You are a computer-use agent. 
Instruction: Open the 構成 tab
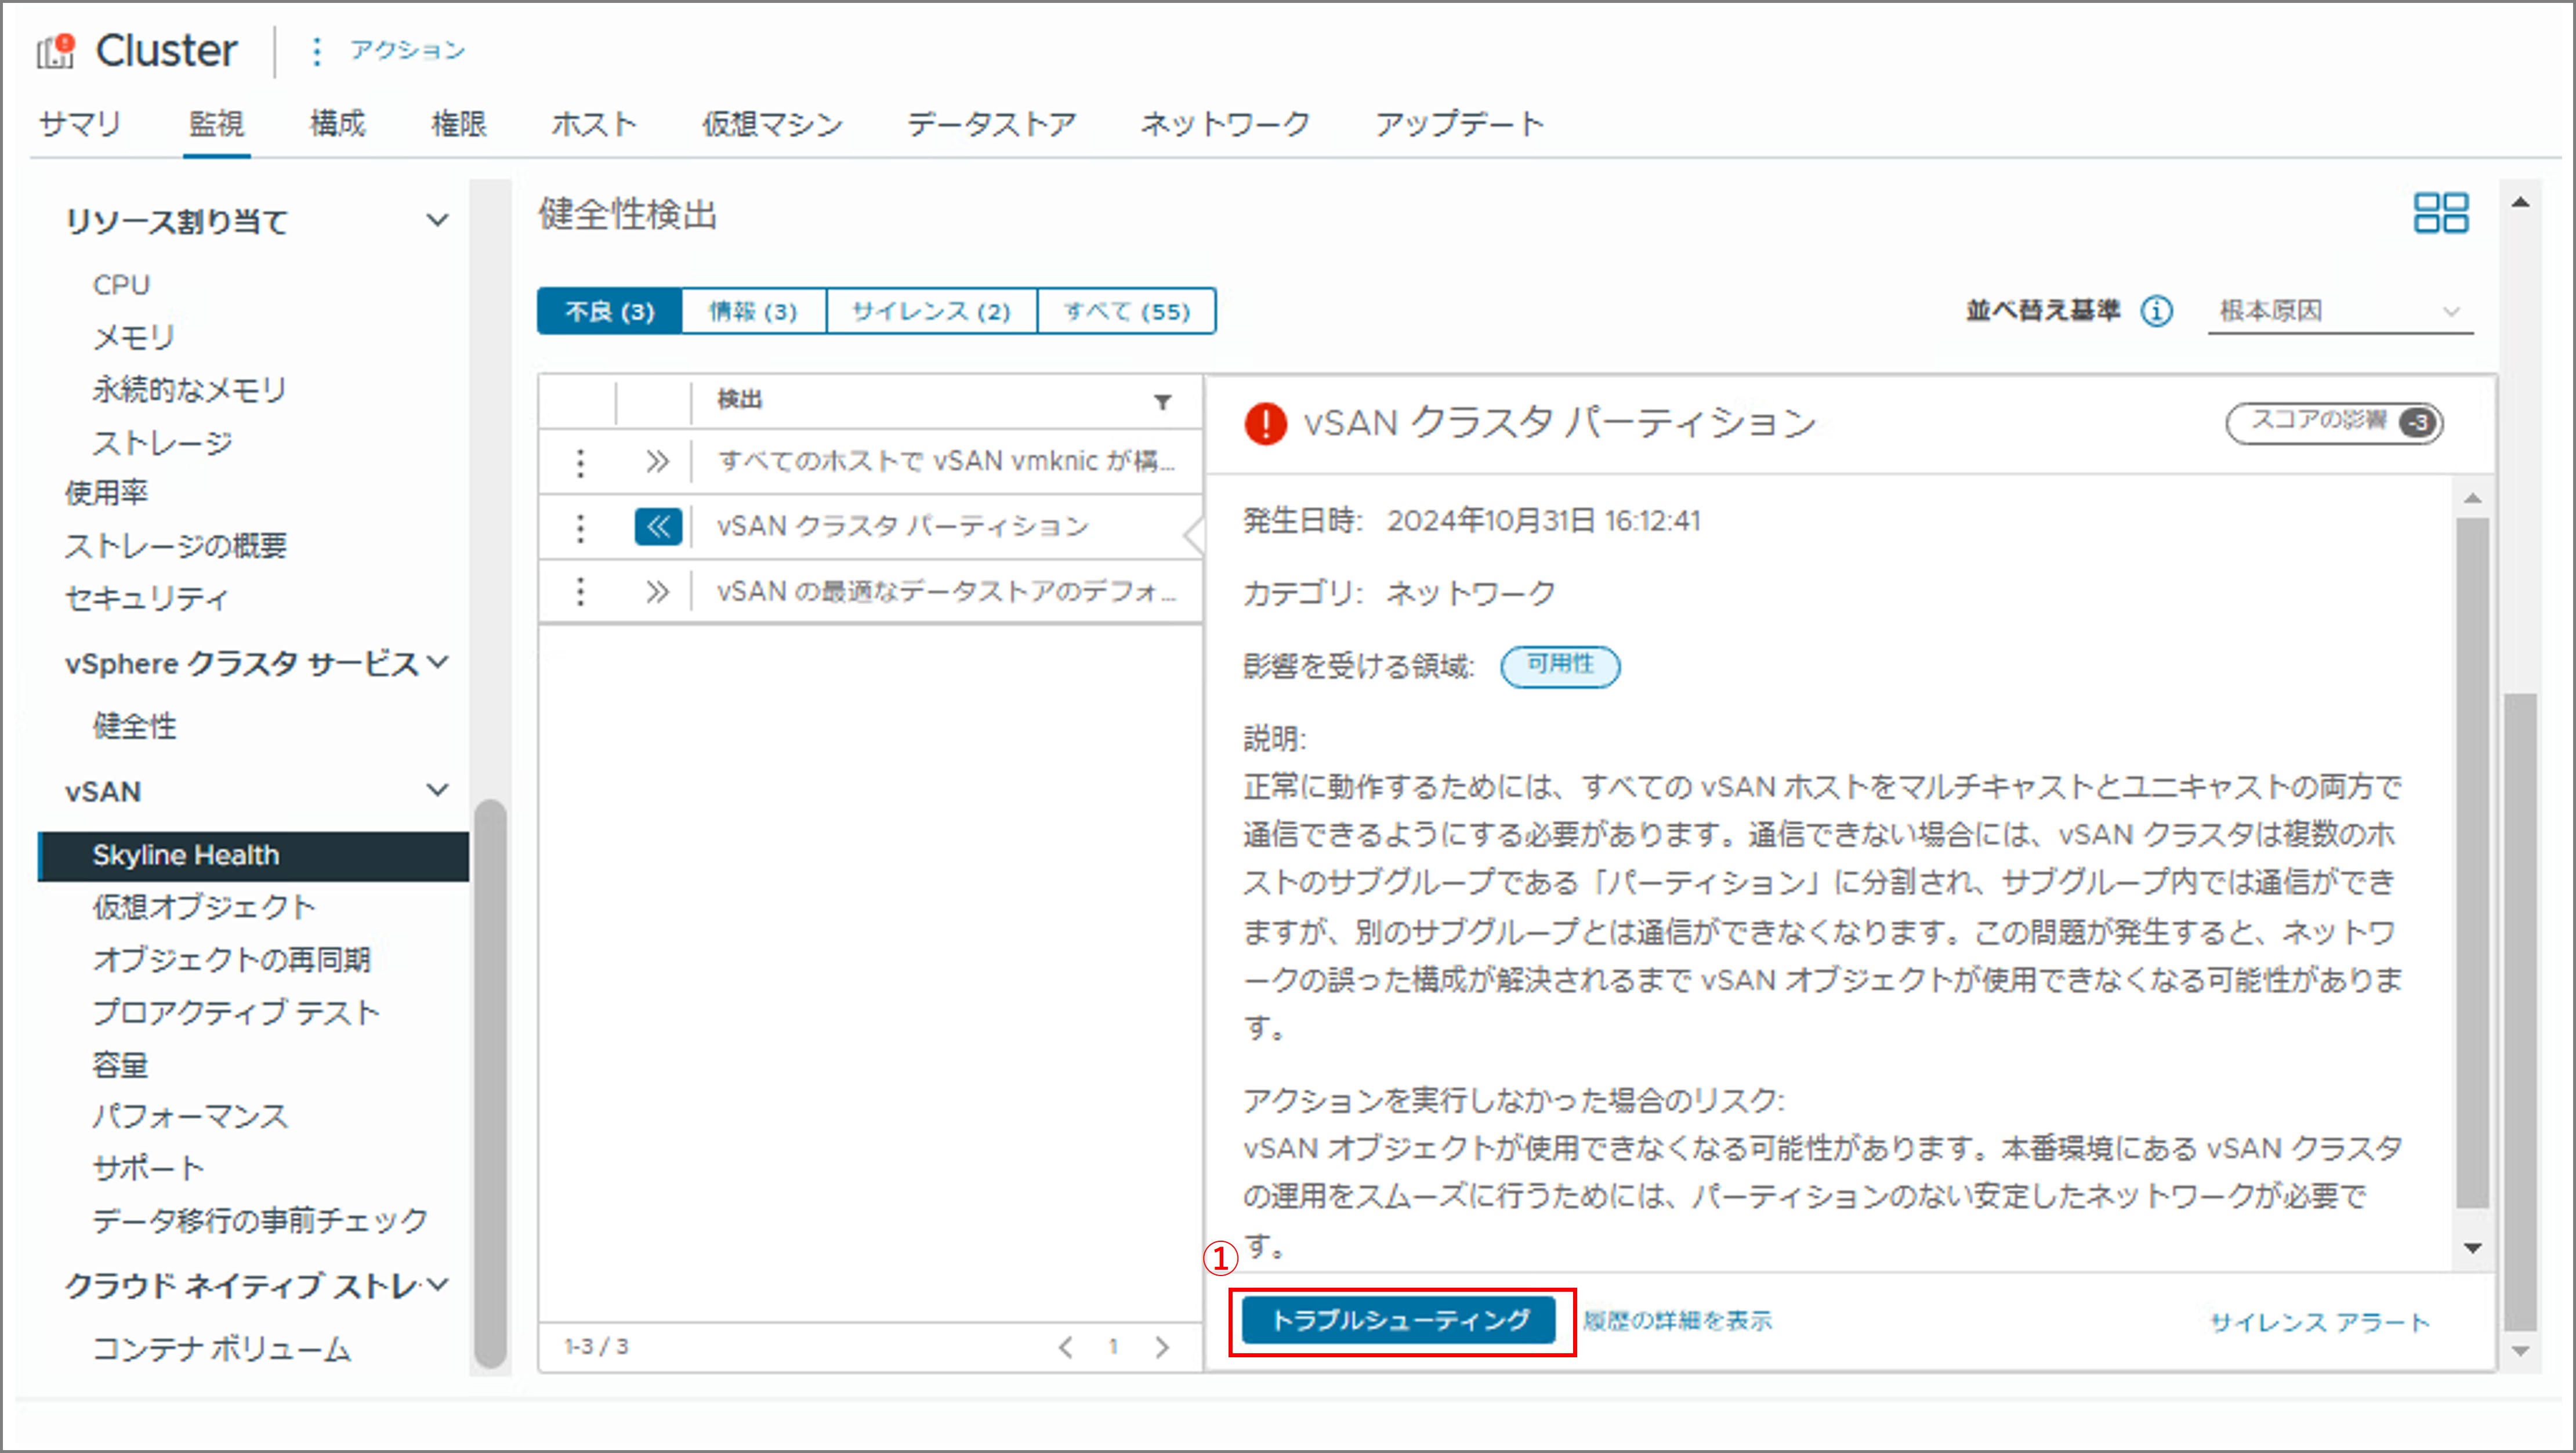pyautogui.click(x=337, y=124)
